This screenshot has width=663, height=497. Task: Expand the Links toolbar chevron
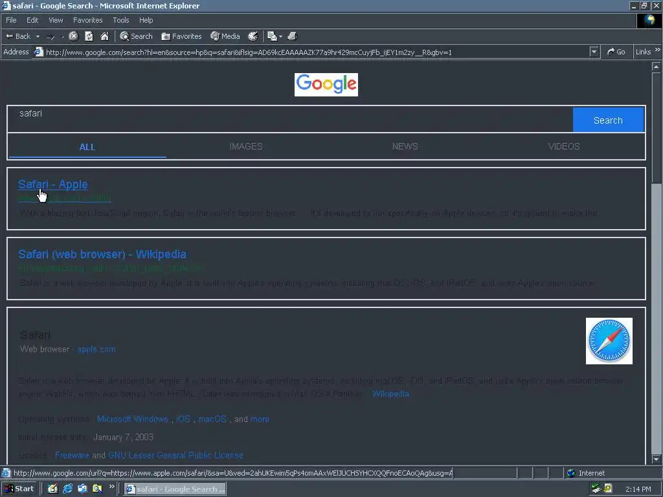point(658,50)
